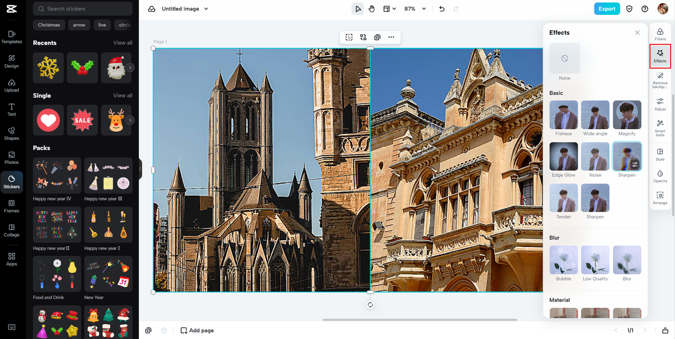Open the Remove background tool
This screenshot has width=675, height=339.
(x=660, y=79)
